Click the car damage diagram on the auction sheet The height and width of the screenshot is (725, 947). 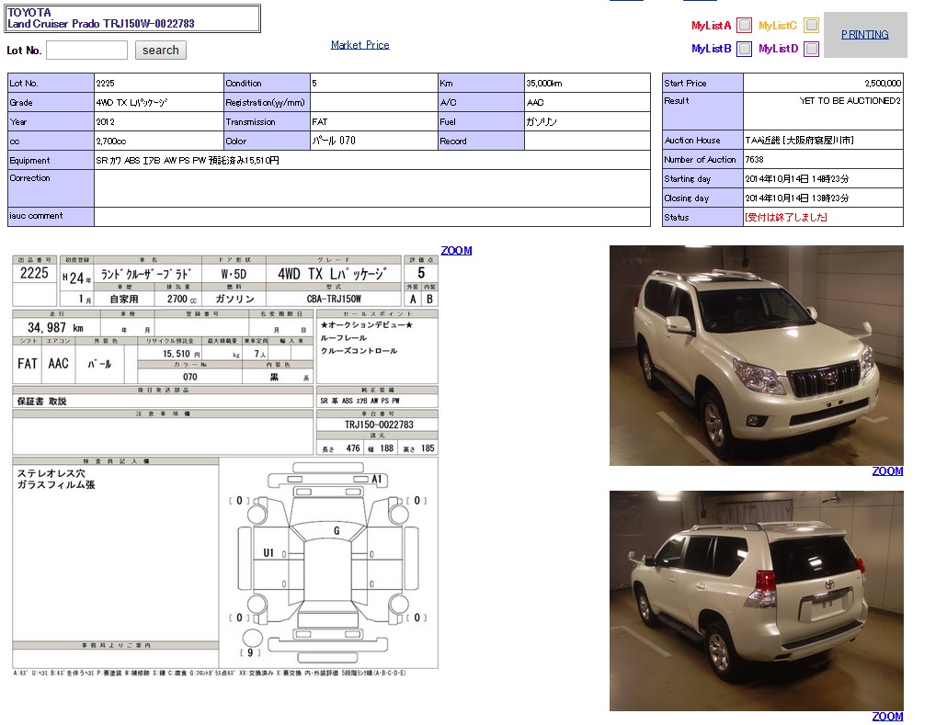[x=328, y=562]
